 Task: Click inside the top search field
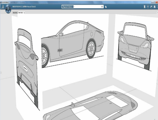[x=87, y=7]
